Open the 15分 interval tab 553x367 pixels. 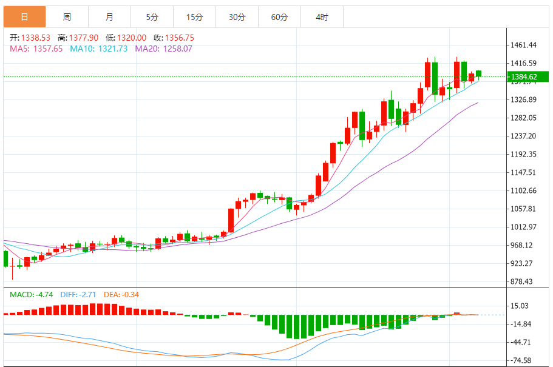(x=195, y=16)
